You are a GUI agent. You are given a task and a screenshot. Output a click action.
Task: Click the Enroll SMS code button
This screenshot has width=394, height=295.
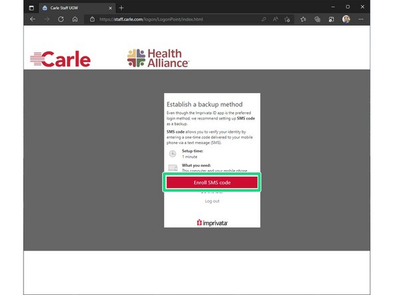click(x=212, y=182)
